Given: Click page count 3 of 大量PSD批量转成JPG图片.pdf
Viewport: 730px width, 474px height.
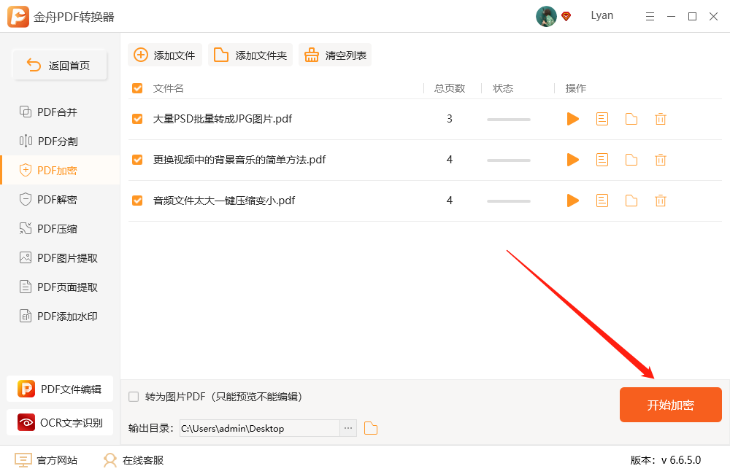Looking at the screenshot, I should pos(449,119).
